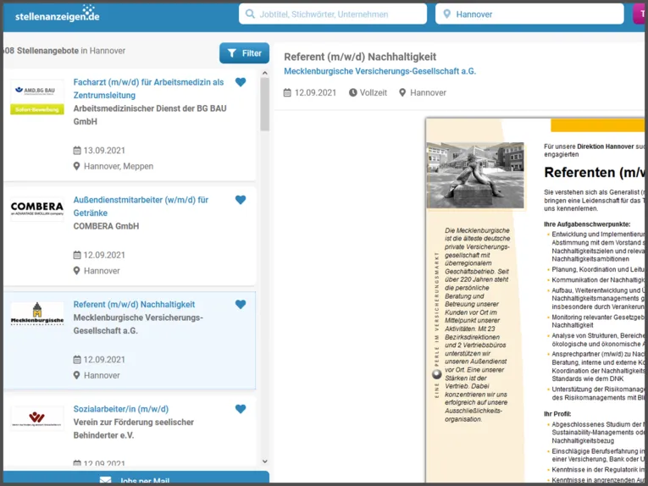Open Mecklenburgische Versicherungs-Gesellschaft a.G. company link
This screenshot has width=648, height=486.
click(379, 71)
